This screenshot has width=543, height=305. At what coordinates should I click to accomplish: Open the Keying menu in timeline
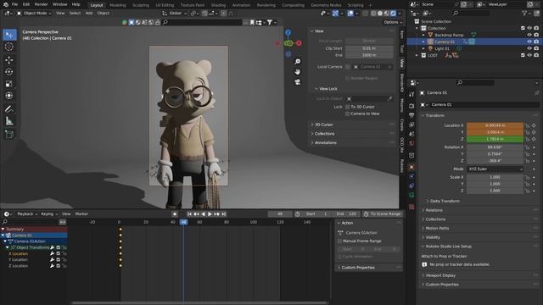tap(49, 214)
